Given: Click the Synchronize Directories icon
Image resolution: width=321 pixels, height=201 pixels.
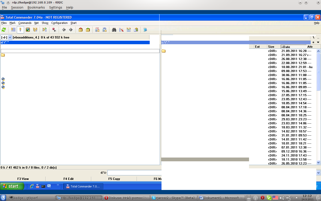Looking at the screenshot, I should click(x=129, y=30).
